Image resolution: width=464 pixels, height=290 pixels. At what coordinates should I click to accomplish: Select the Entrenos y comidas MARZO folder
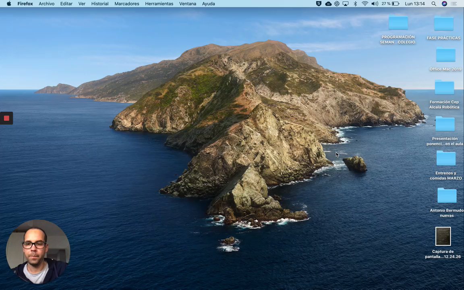click(445, 158)
